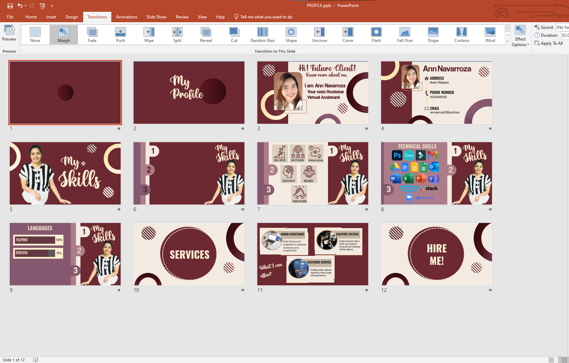Viewport: 569px width, 363px height.
Task: Apply the Flash transition
Action: pyautogui.click(x=377, y=35)
